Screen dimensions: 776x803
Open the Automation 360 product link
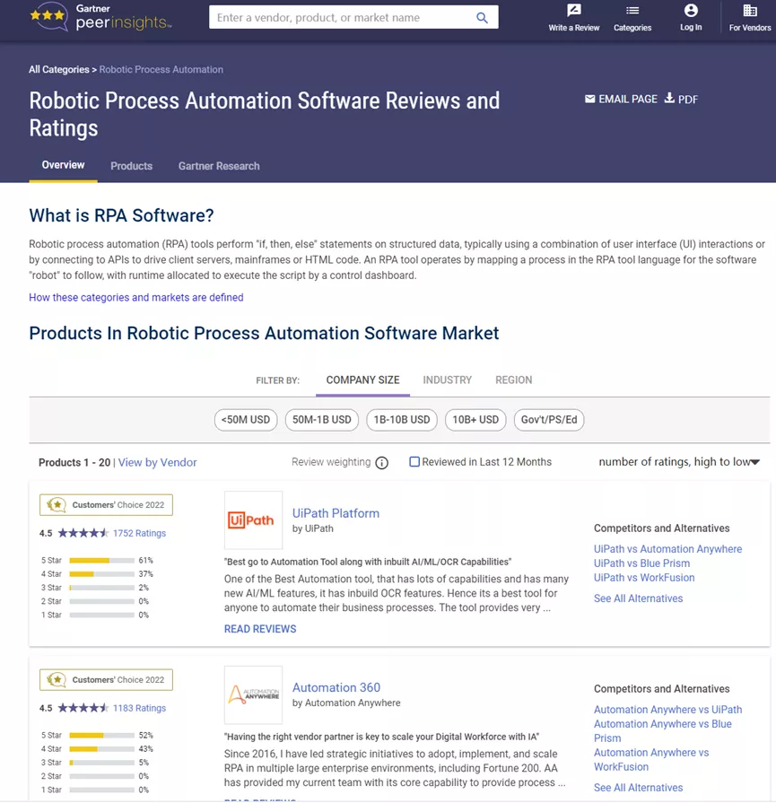(336, 688)
